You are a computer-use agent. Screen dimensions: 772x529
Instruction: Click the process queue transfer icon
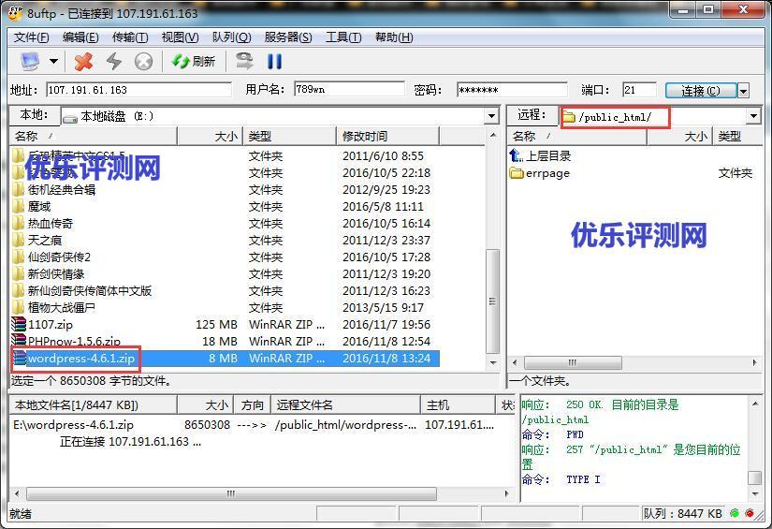click(244, 62)
